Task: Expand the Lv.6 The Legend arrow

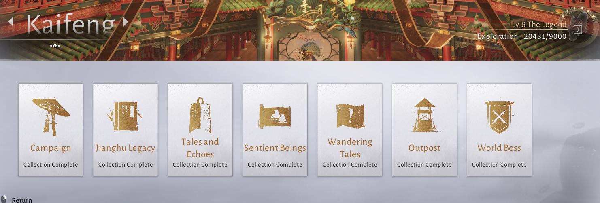Action: point(578,30)
